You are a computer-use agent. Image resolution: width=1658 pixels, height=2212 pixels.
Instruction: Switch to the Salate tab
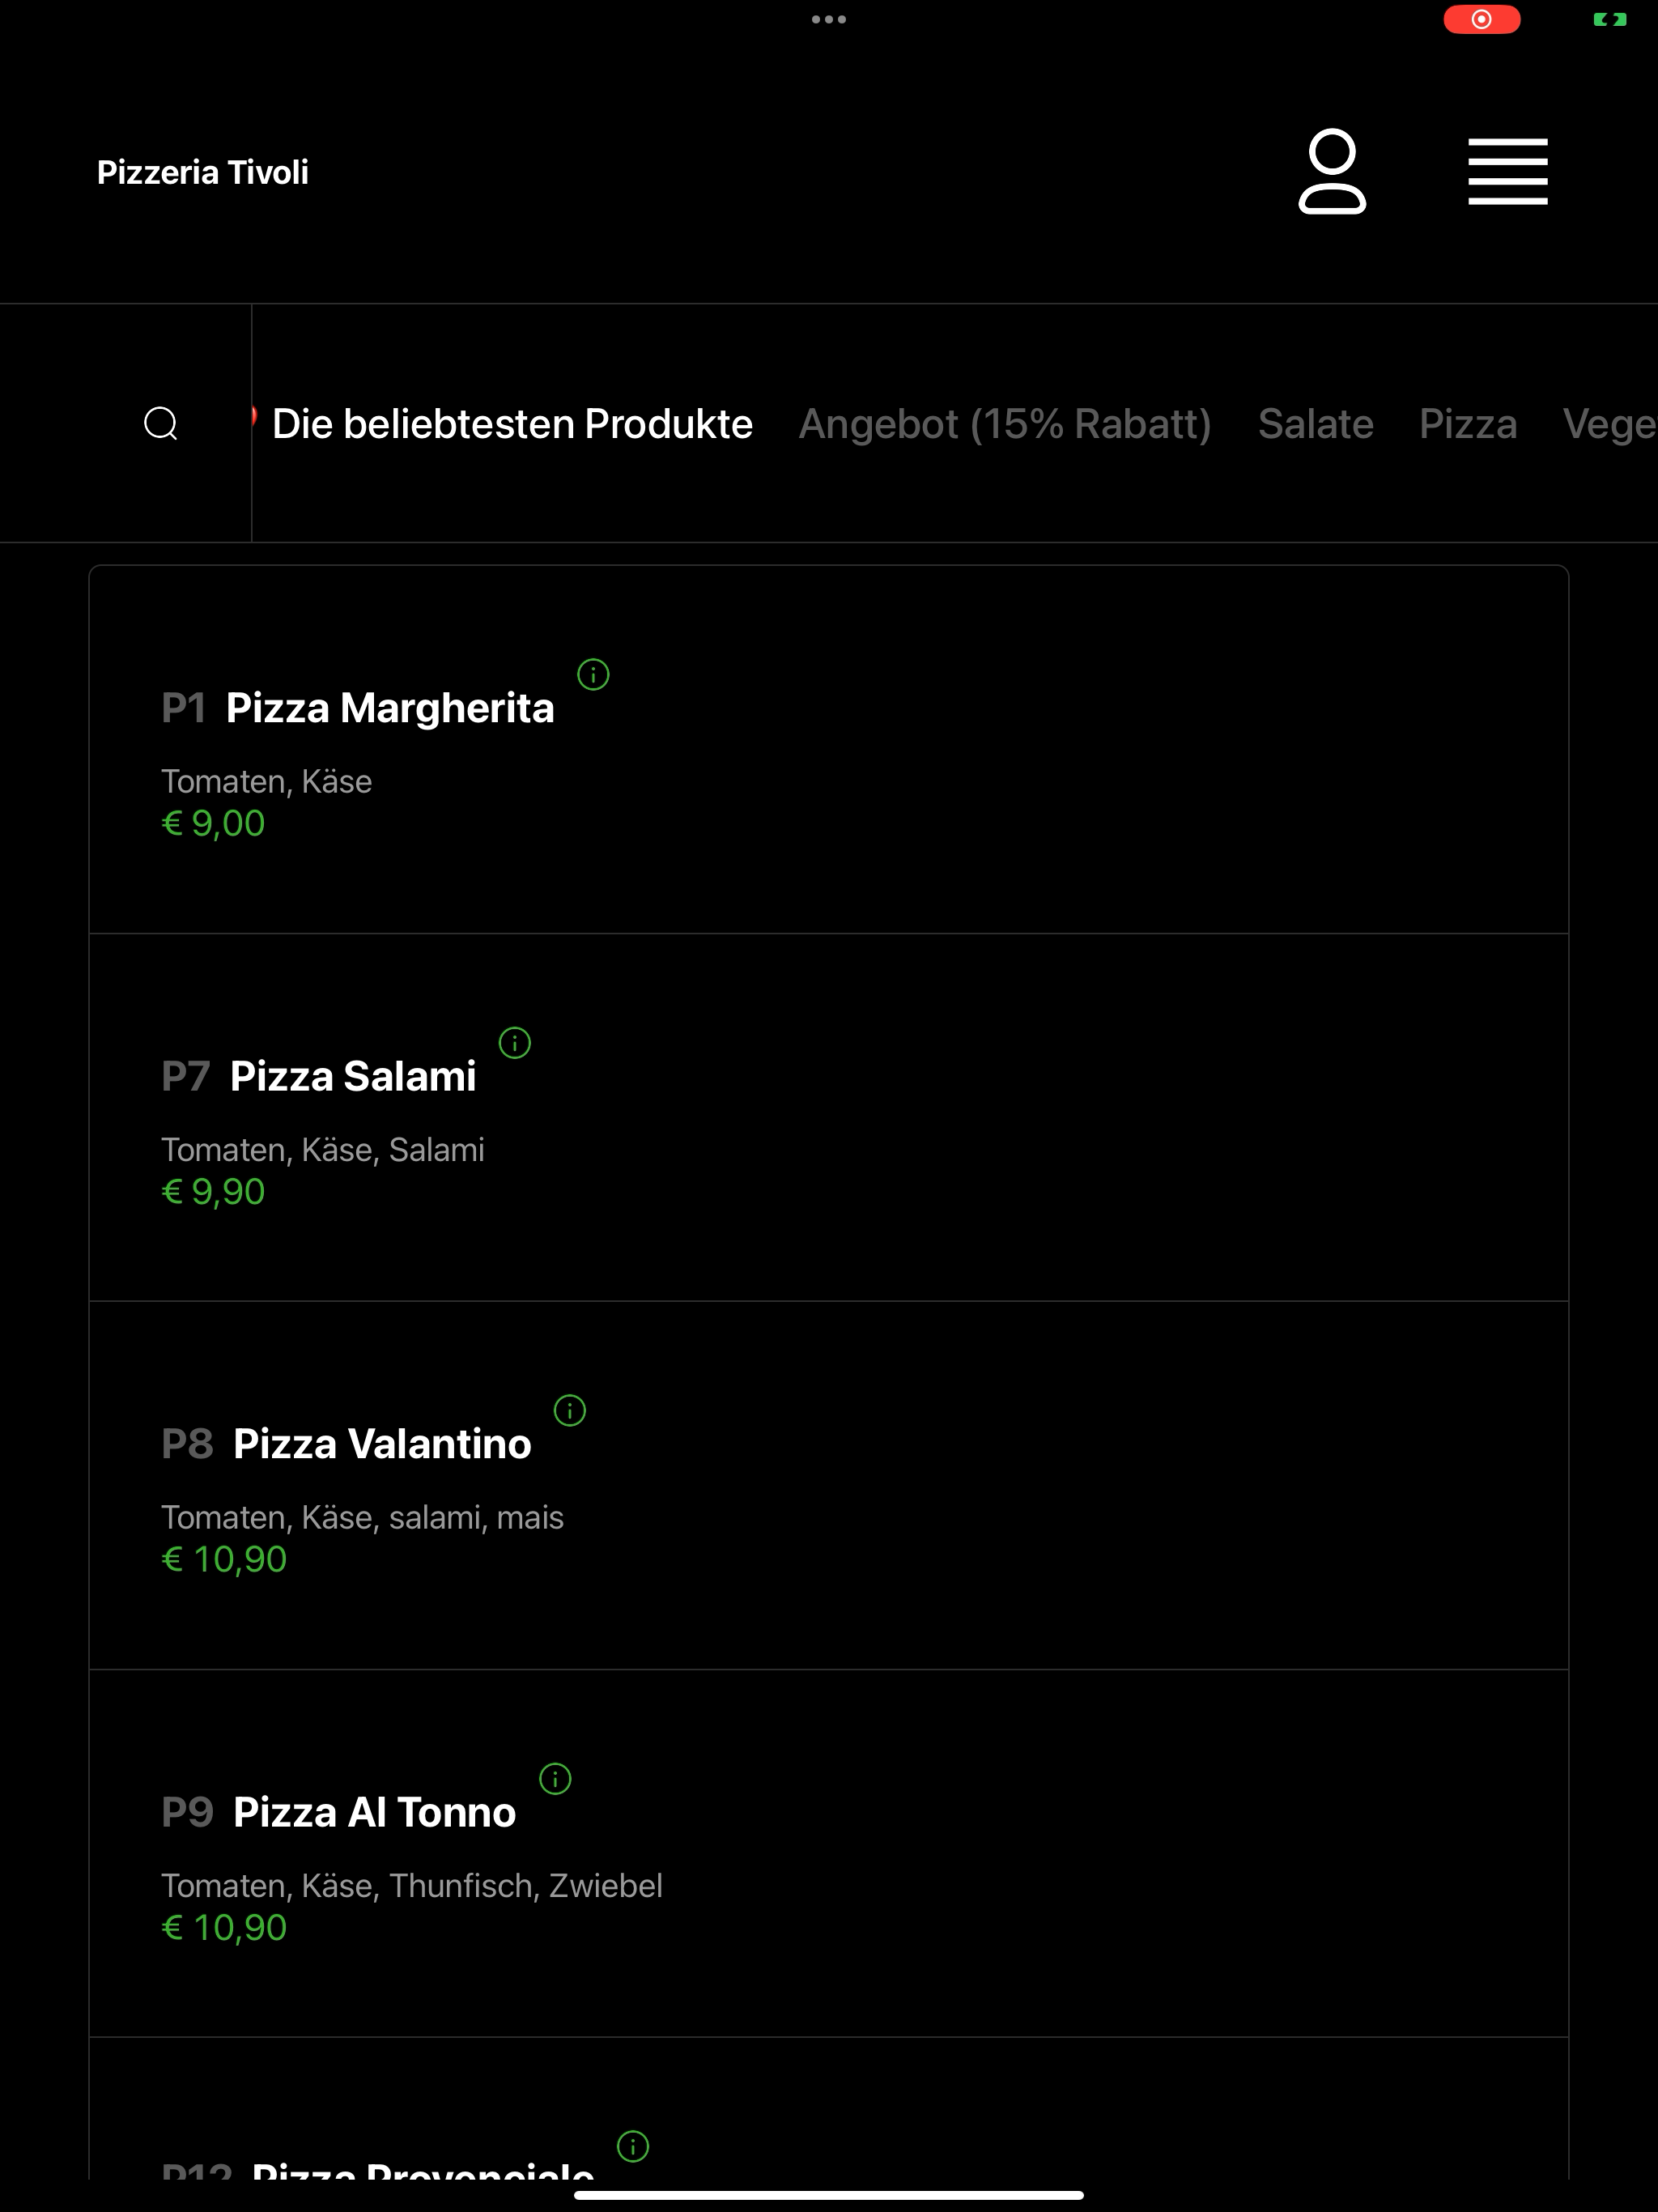(1316, 424)
